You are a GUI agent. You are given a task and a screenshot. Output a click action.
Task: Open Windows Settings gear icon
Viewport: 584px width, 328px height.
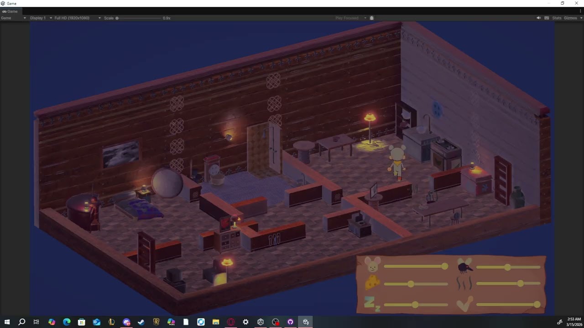click(x=245, y=322)
